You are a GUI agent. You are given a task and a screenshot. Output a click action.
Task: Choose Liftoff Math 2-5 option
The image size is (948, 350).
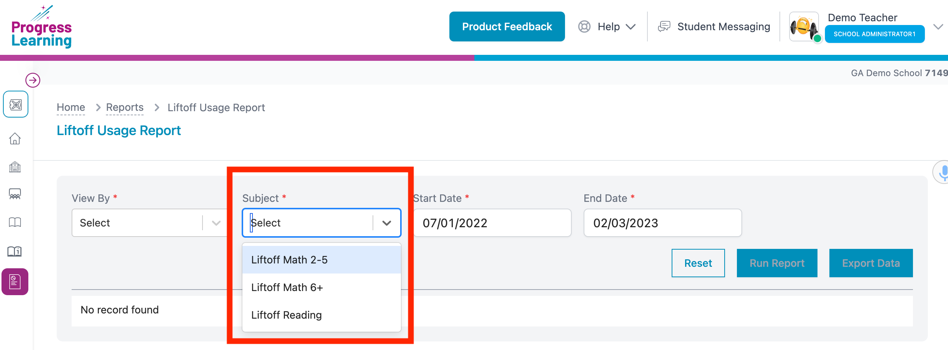pyautogui.click(x=321, y=260)
